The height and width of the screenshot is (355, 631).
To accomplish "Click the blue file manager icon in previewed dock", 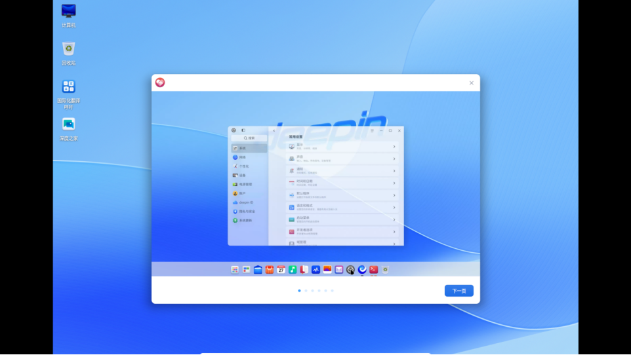I will [x=258, y=270].
